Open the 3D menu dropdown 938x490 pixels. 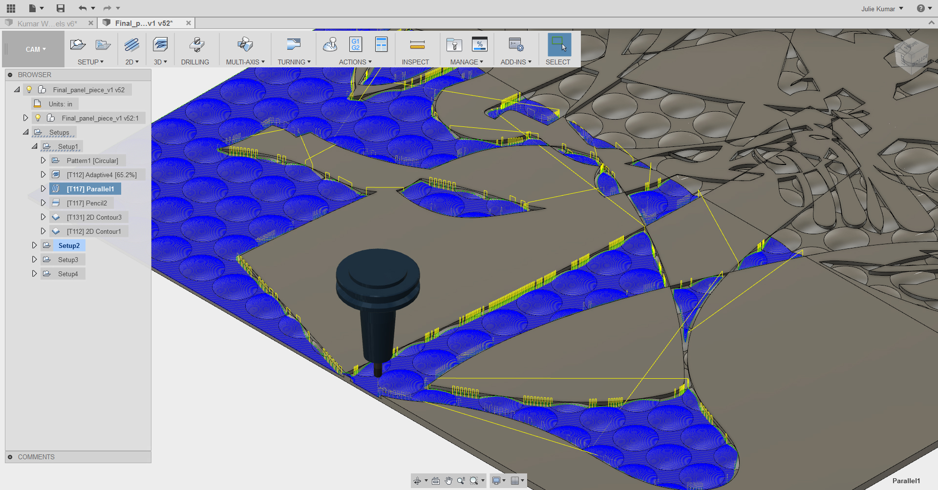[160, 62]
